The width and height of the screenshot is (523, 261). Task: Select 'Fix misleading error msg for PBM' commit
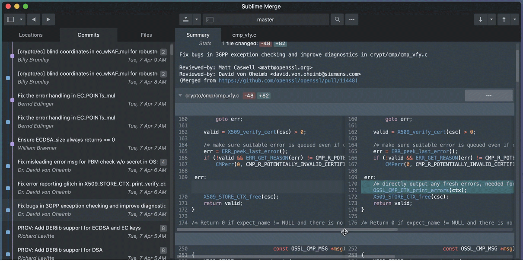click(91, 166)
